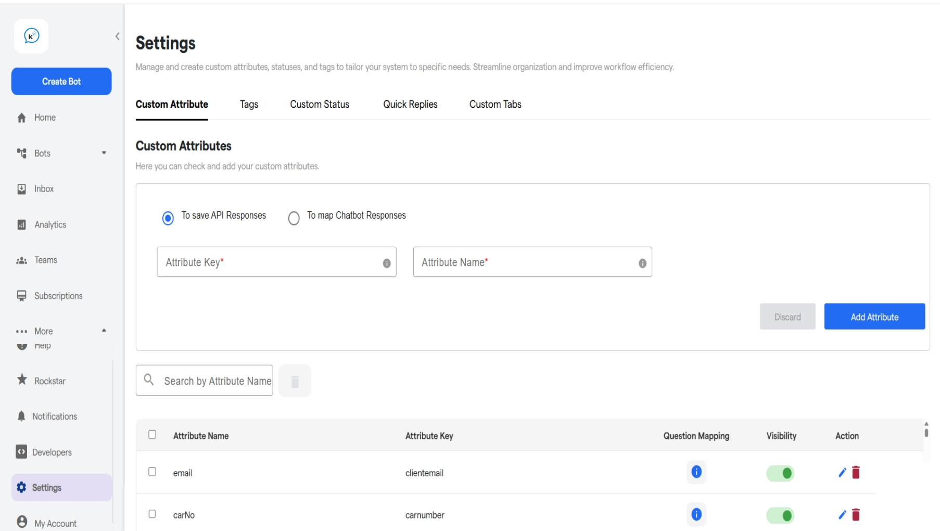Toggle visibility for the email attribute
The image size is (940, 531).
point(780,473)
